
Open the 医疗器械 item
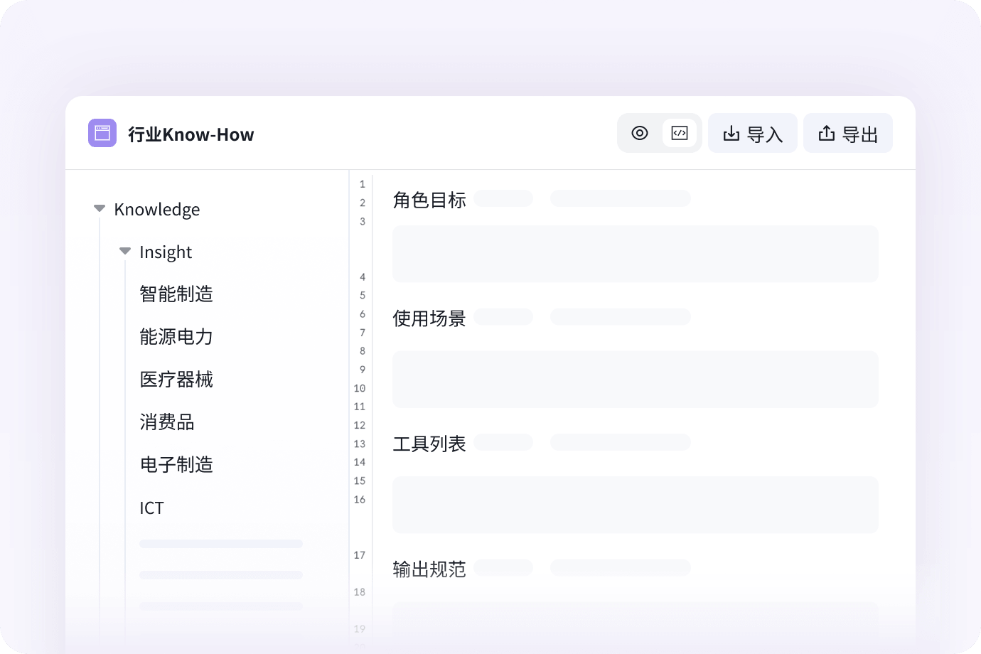click(176, 379)
